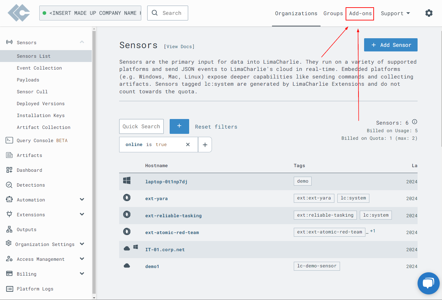This screenshot has height=300, width=442.
Task: Click the Automation robot icon
Action: coord(9,199)
